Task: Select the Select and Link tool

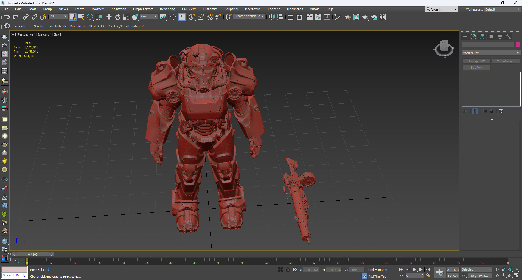Action: coord(26,17)
